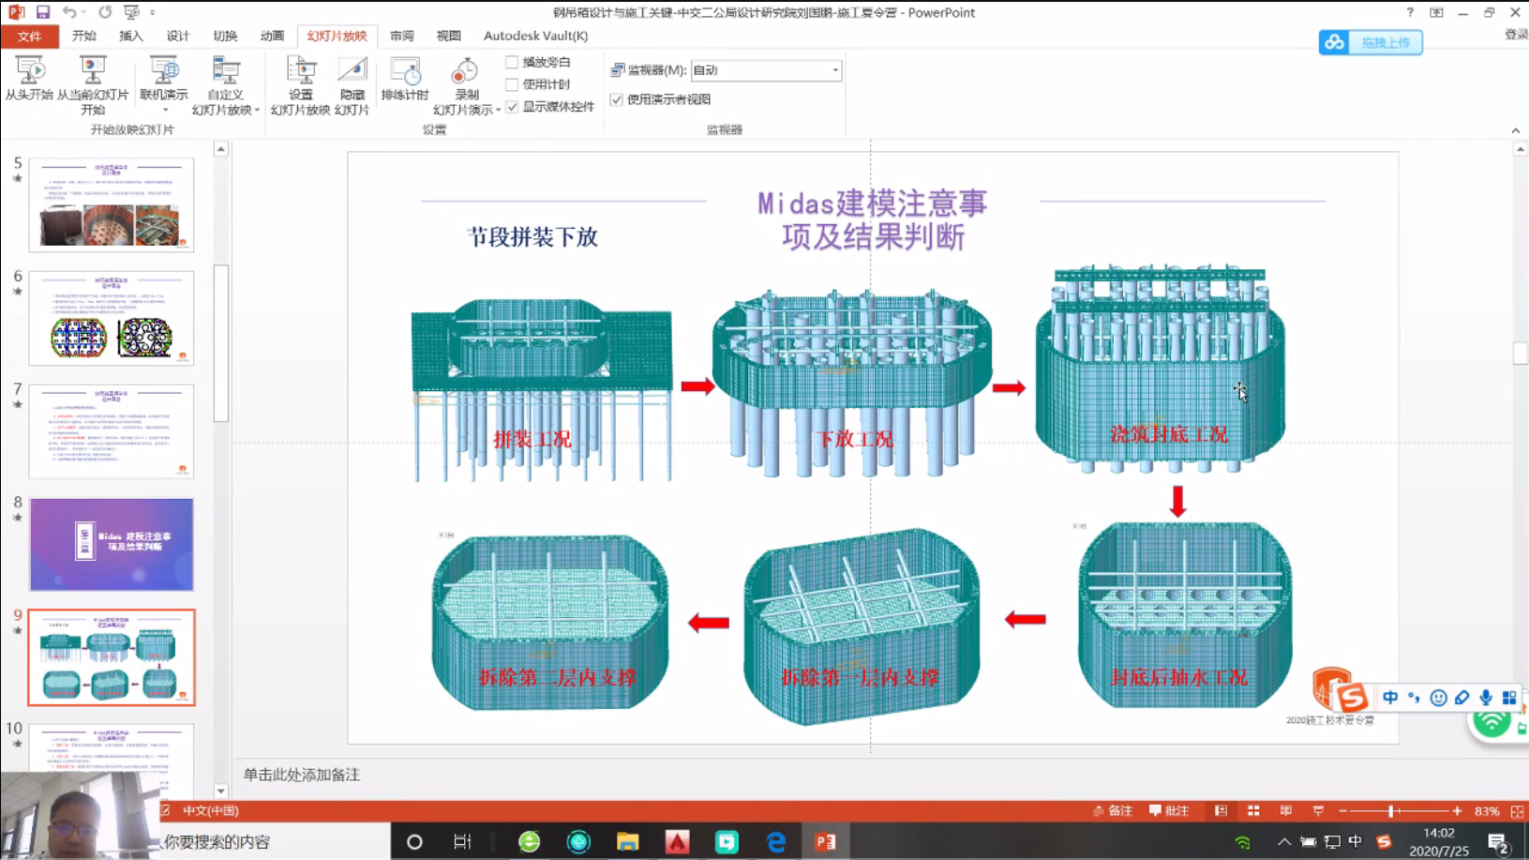This screenshot has width=1529, height=860.
Task: Show hidden system tray icons
Action: (1284, 842)
